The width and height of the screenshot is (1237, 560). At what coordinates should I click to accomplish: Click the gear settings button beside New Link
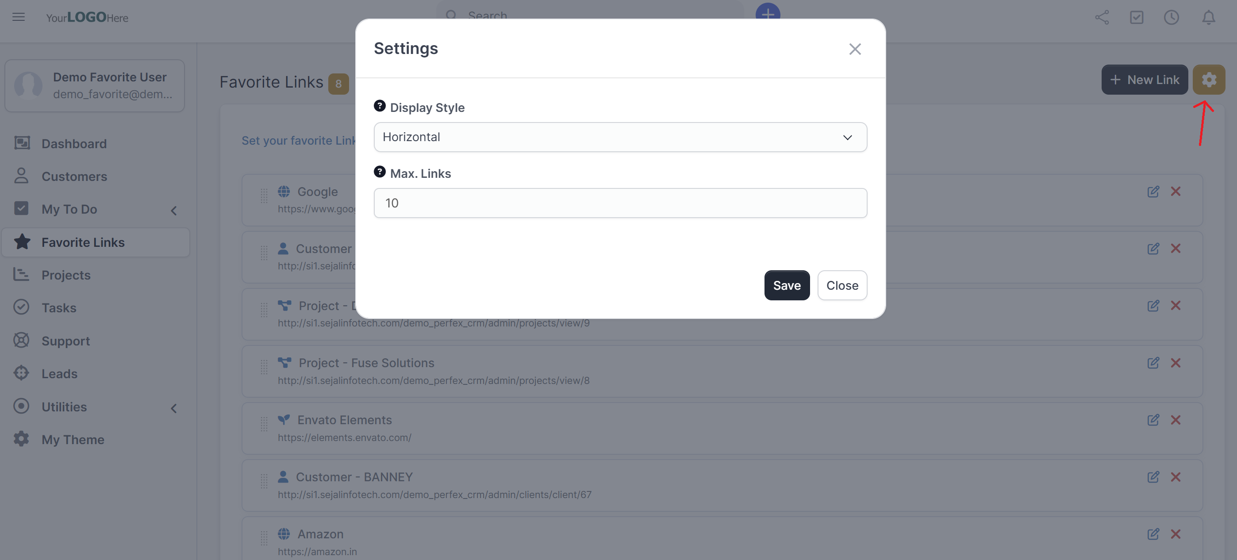point(1208,80)
